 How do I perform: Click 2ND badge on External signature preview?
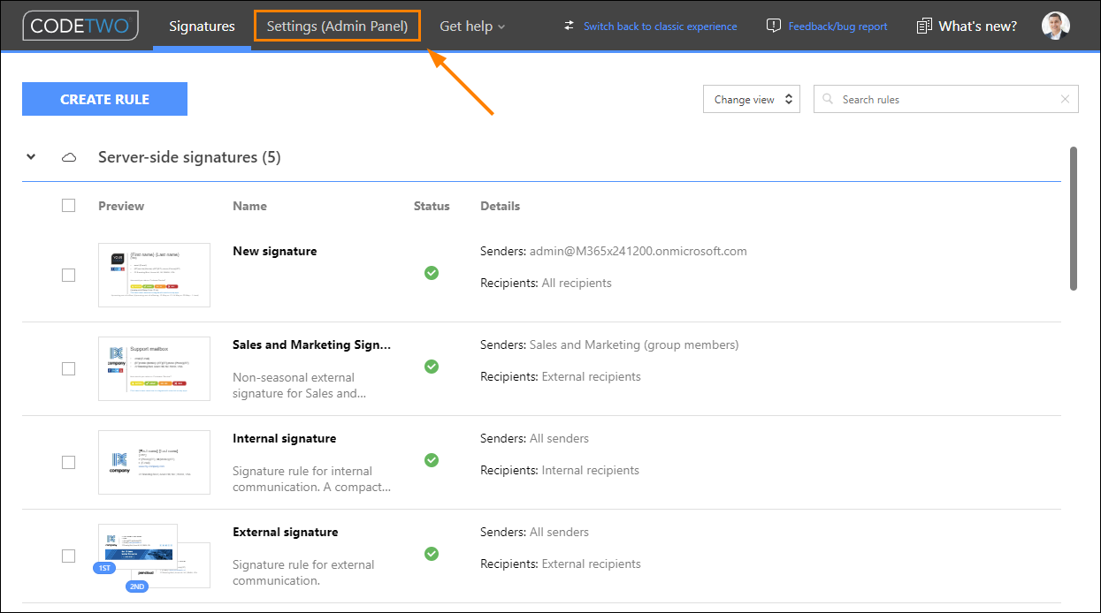coord(137,587)
